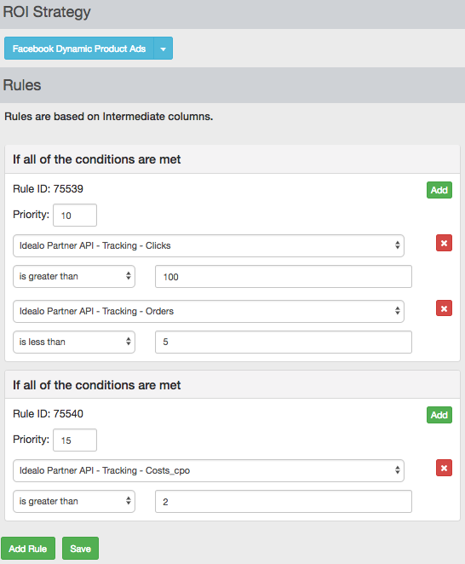The height and width of the screenshot is (564, 465).
Task: Open the Tracking - Costs_cpo column dropdown
Action: click(209, 470)
